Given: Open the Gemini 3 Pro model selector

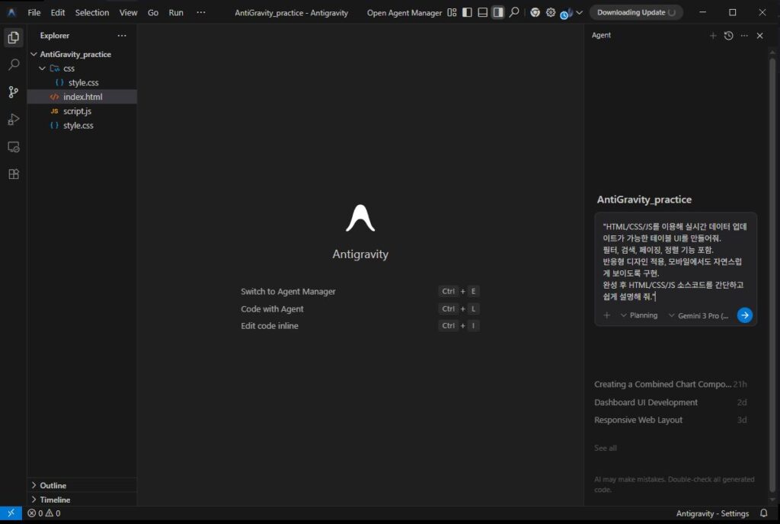Looking at the screenshot, I should (699, 315).
